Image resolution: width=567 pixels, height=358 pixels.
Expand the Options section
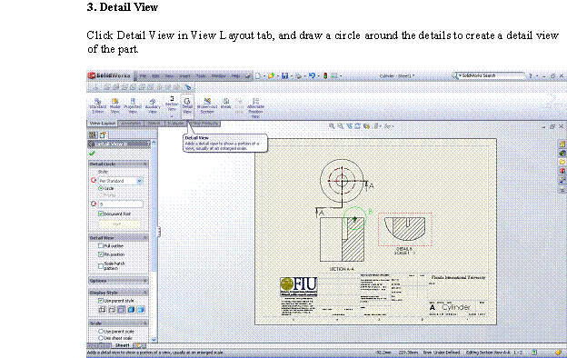[145, 281]
